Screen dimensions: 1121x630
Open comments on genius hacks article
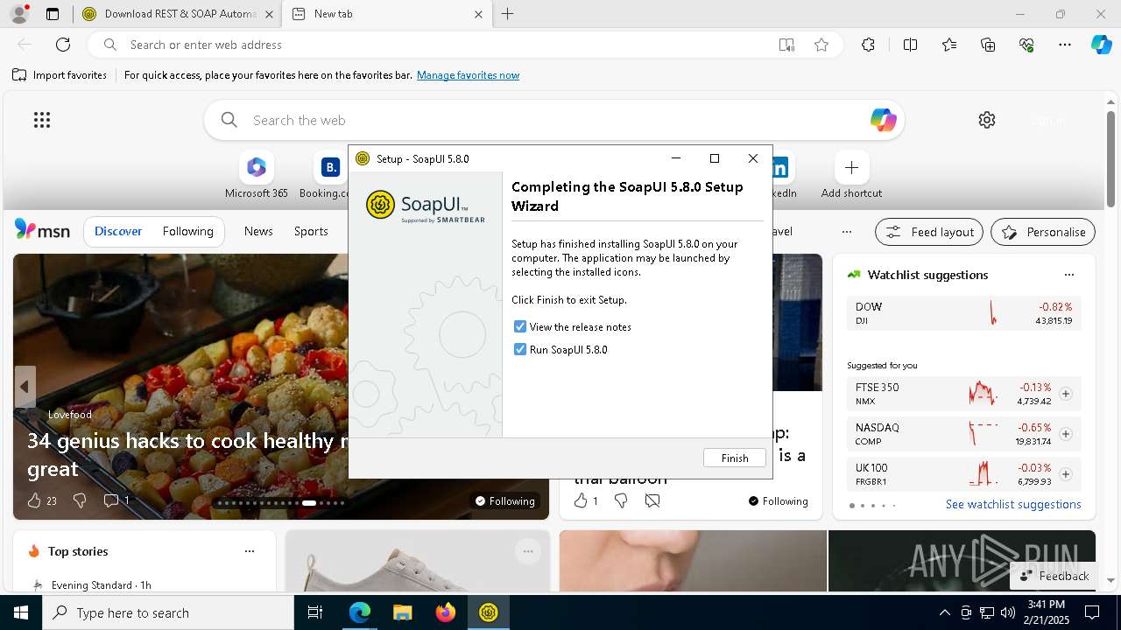[116, 500]
